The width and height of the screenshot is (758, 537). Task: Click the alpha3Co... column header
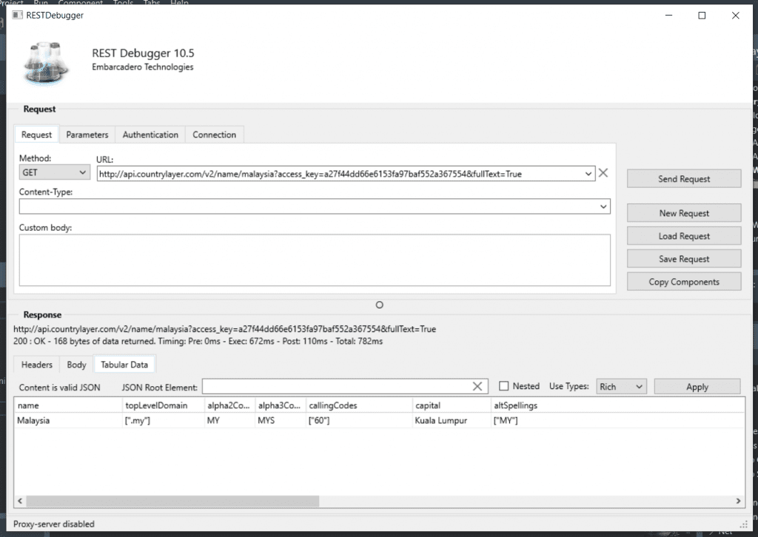tap(281, 405)
